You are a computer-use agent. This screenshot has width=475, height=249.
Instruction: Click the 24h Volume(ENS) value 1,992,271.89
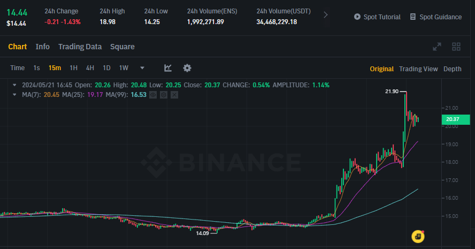pos(205,22)
